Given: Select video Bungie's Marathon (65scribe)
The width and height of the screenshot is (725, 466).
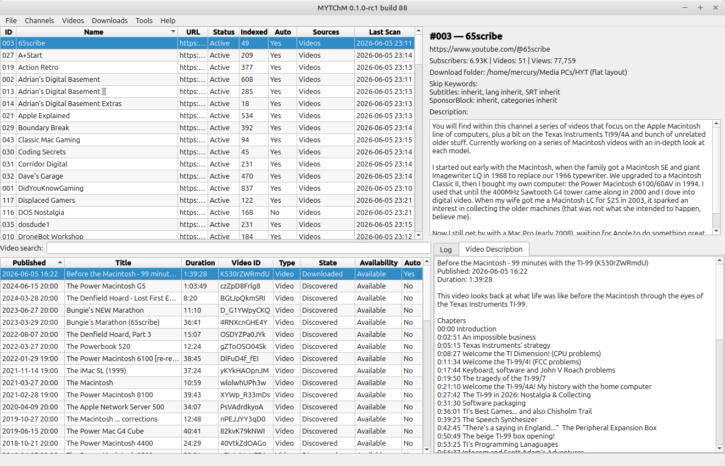Looking at the screenshot, I should click(x=211, y=322).
